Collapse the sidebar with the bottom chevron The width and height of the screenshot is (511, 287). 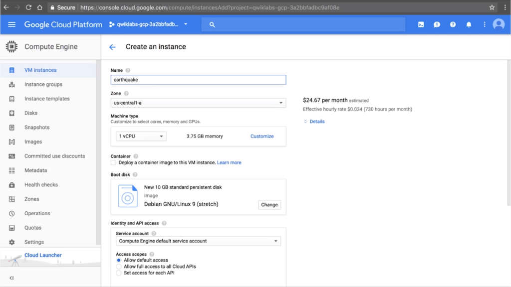12,278
